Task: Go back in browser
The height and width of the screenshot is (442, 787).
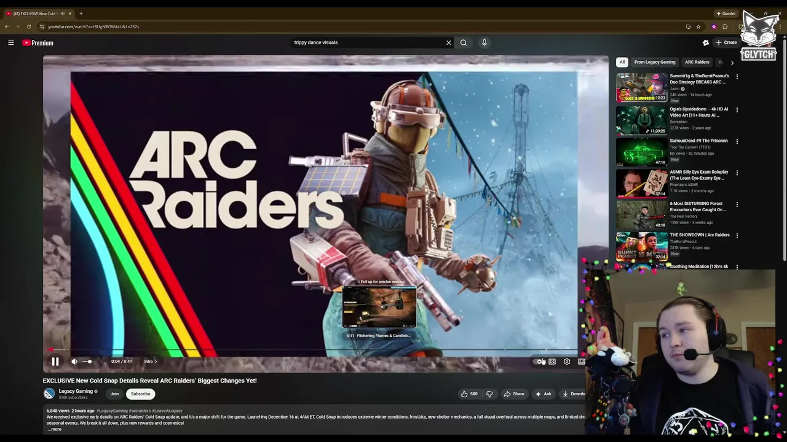Action: click(7, 26)
